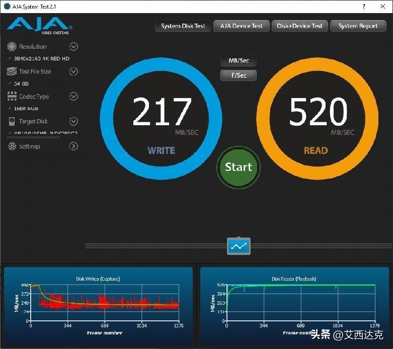This screenshot has width=393, height=349.
Task: Switch to System Disk Test tab
Action: click(183, 26)
